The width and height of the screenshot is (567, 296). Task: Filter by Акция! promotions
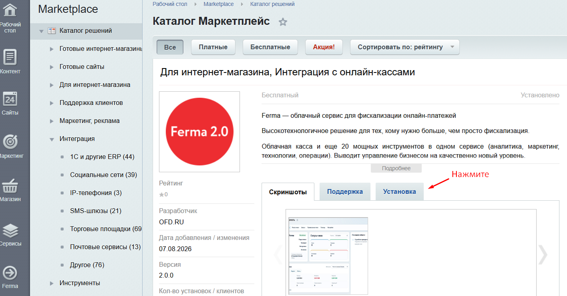(x=324, y=47)
